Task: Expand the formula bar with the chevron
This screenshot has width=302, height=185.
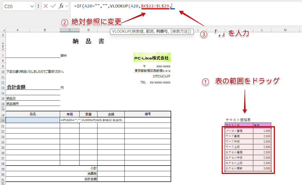Action: tap(67, 6)
